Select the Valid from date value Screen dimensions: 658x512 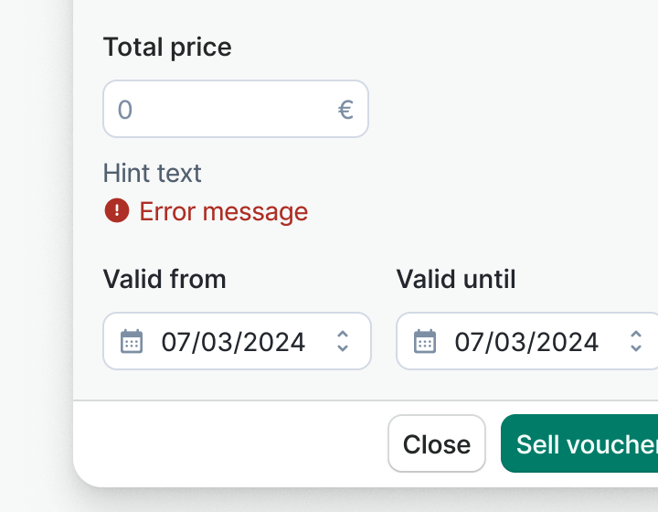tap(233, 342)
